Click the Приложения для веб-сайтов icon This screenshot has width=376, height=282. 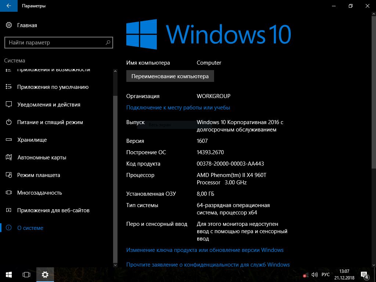9,210
